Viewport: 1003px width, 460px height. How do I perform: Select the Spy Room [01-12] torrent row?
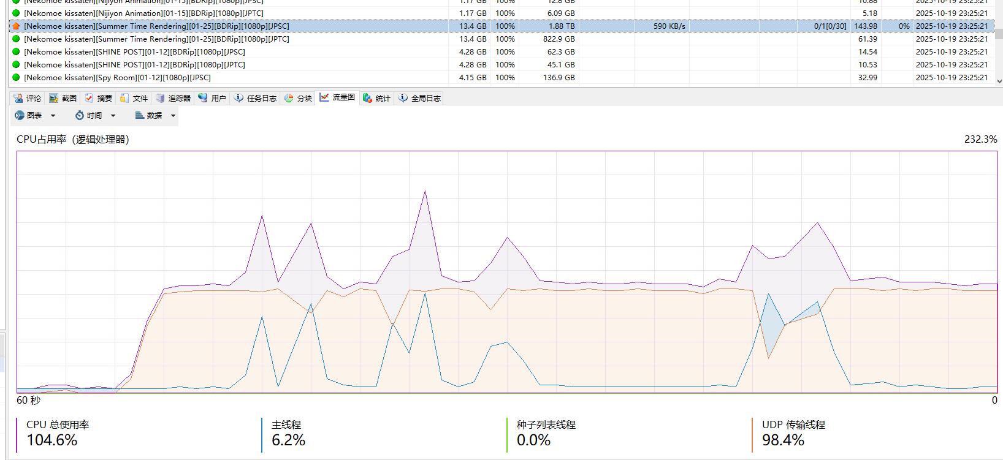coord(502,78)
